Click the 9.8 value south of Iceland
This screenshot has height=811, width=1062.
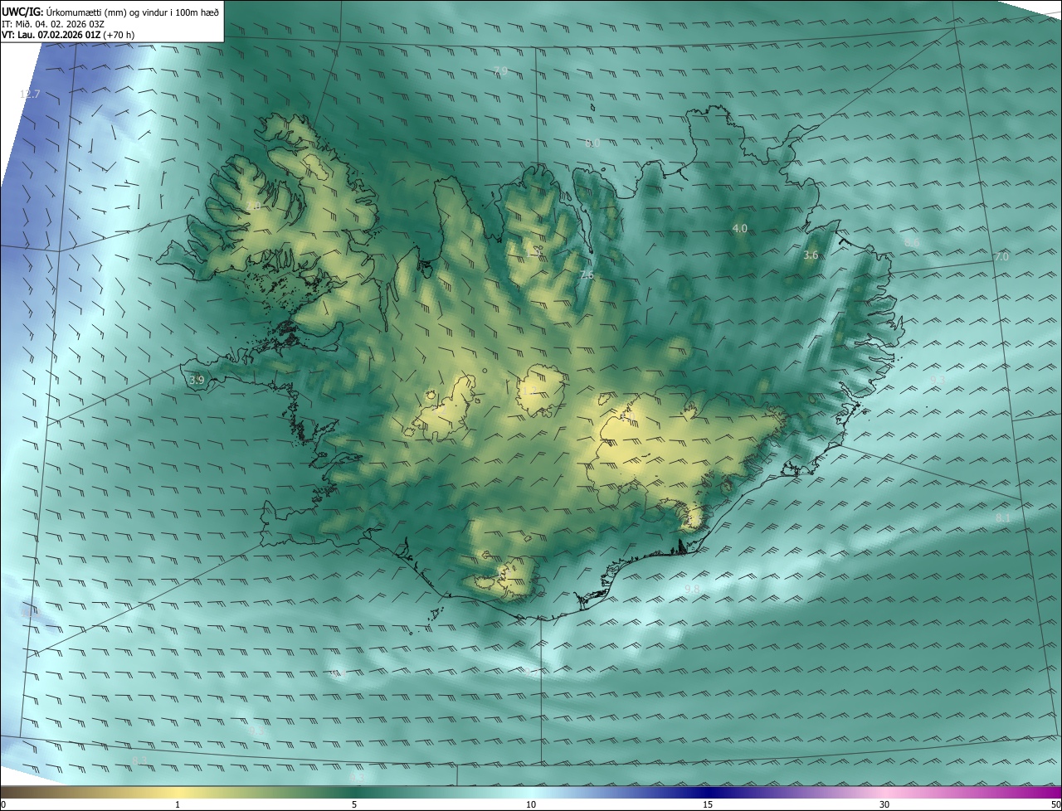(x=692, y=589)
